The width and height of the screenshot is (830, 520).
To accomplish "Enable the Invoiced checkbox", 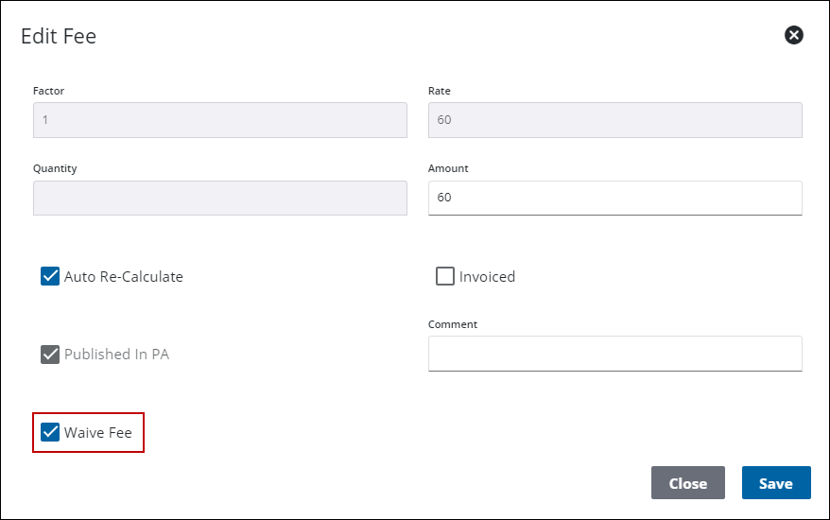I will point(445,276).
